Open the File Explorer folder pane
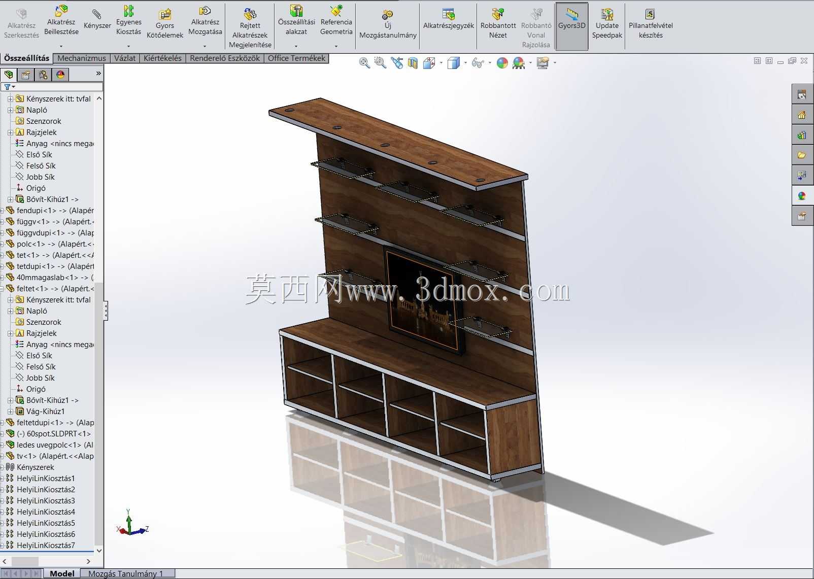The image size is (814, 579). pyautogui.click(x=802, y=155)
